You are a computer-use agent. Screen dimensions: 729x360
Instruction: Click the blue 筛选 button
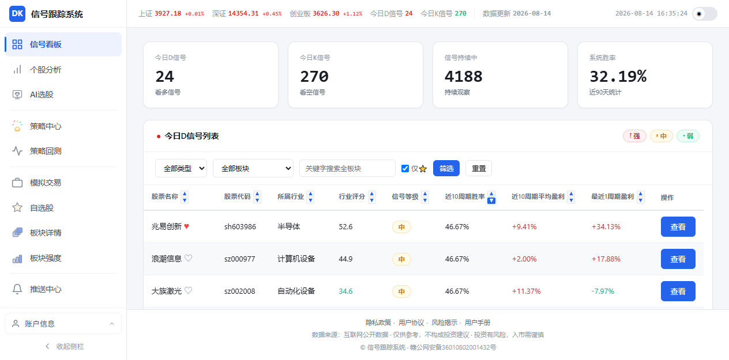[446, 169]
